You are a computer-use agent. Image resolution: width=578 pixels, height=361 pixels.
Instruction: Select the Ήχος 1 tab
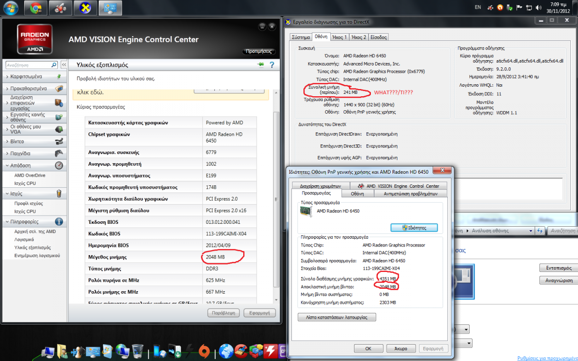(340, 37)
